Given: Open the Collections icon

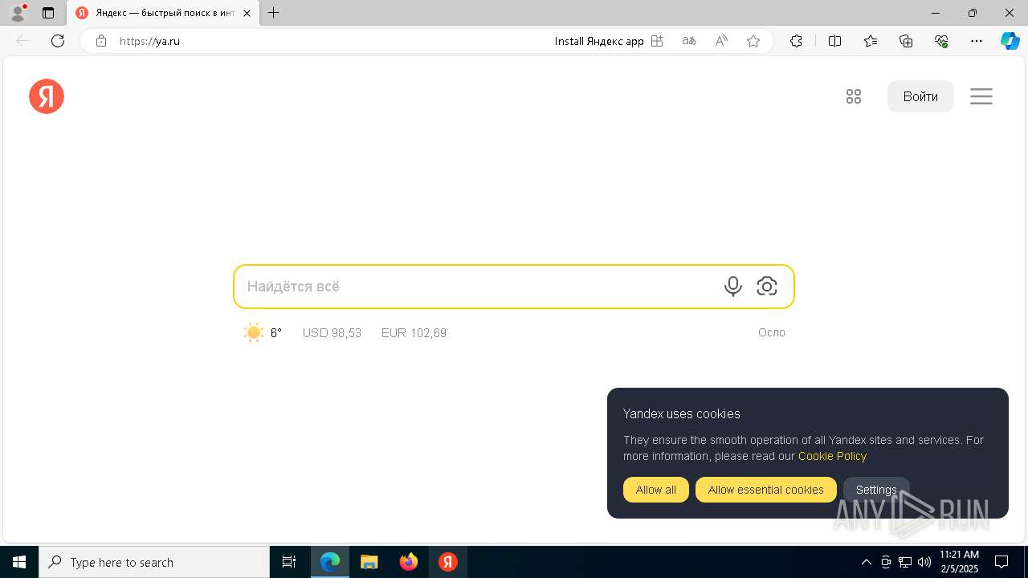Looking at the screenshot, I should coord(906,41).
